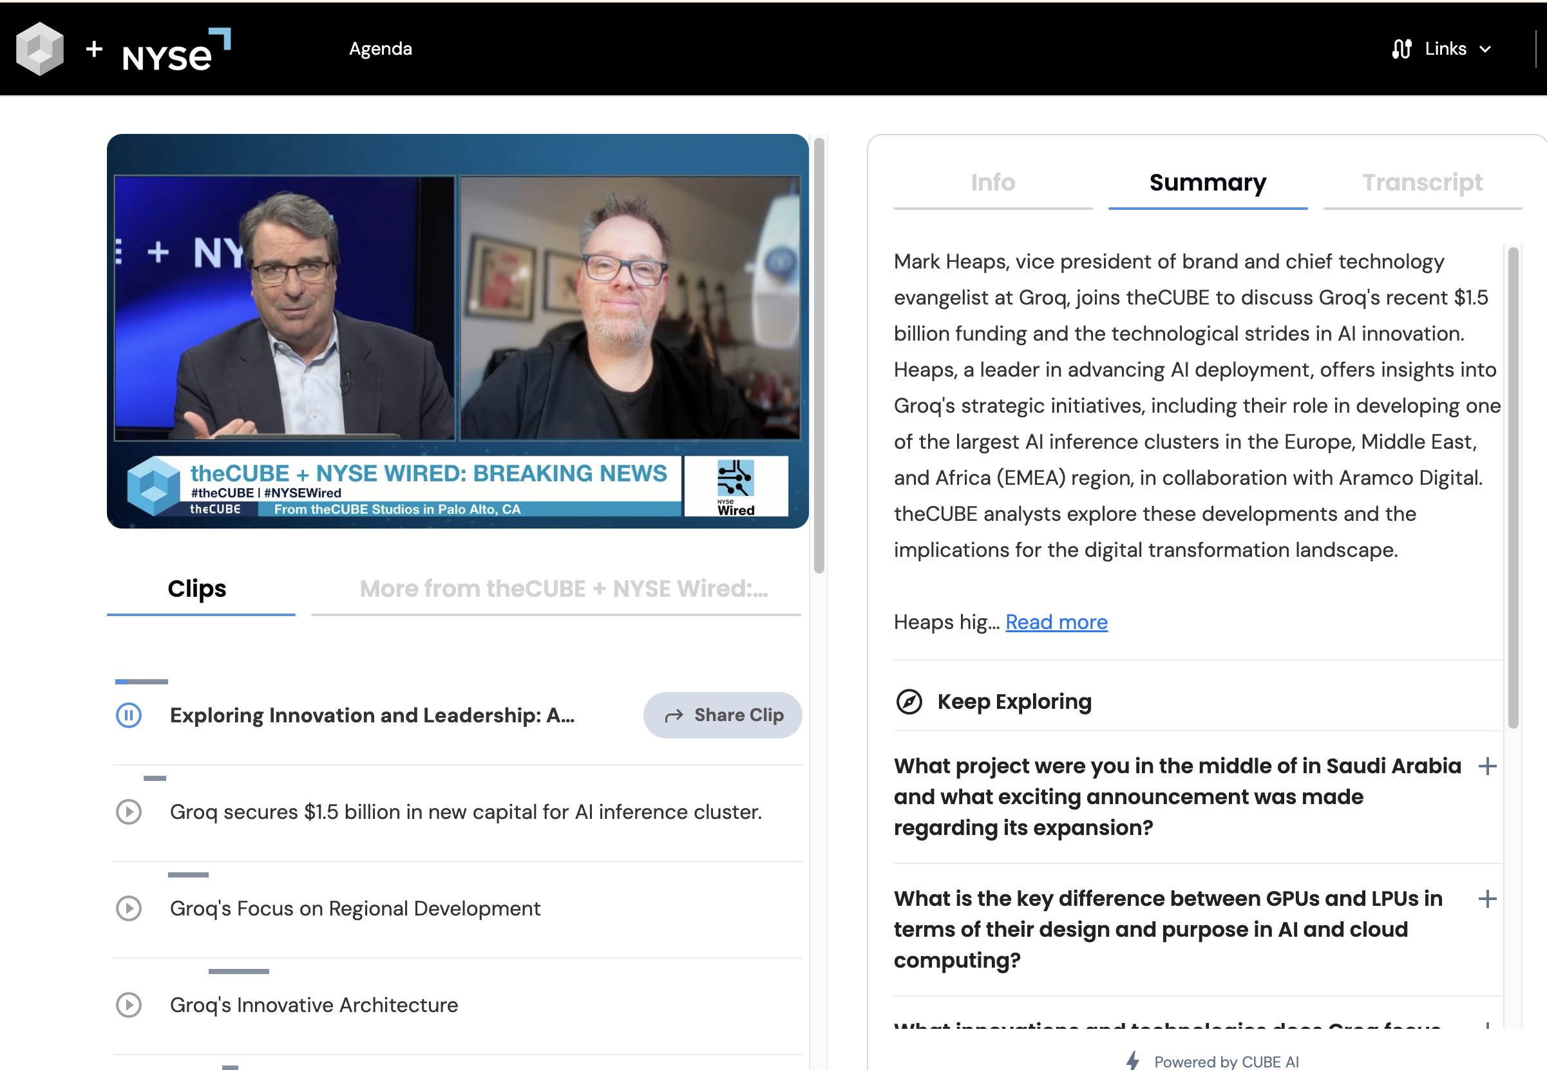This screenshot has height=1070, width=1547.
Task: Click the timeline marker above Exploring Innovation clip
Action: pos(142,682)
